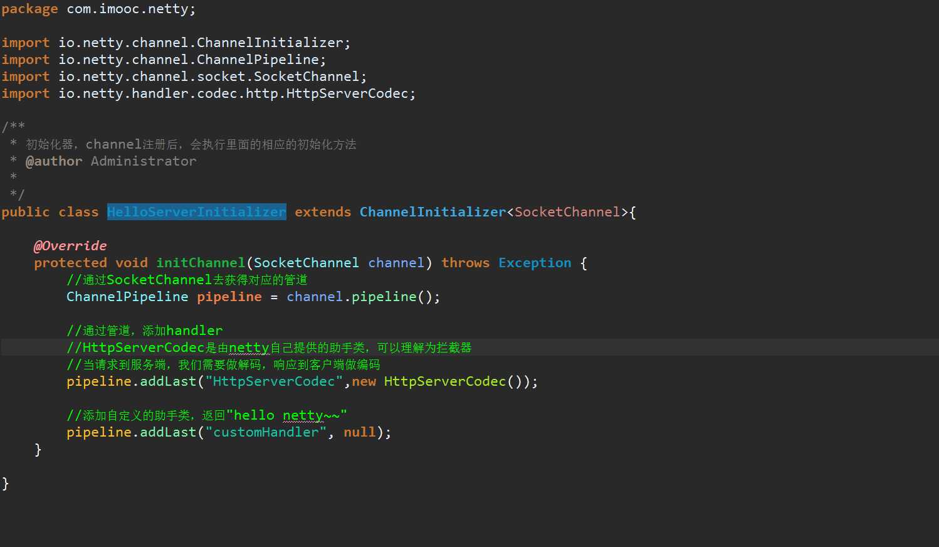Image resolution: width=939 pixels, height=547 pixels.
Task: Click the pipeline variable declaration
Action: 229,297
